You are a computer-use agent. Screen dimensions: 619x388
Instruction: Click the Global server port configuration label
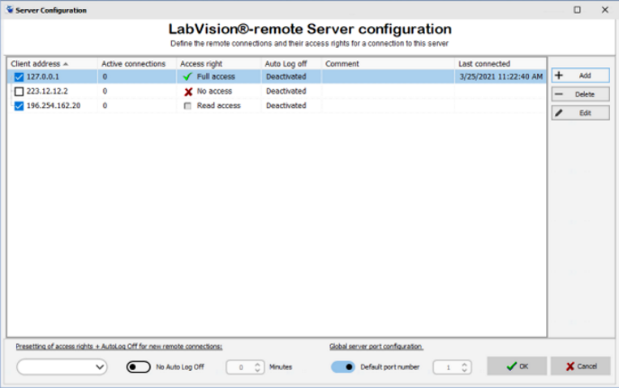[x=376, y=346]
